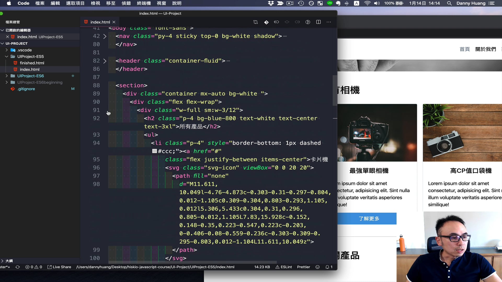
Task: Unfold the nav element on line 42
Action: tap(105, 36)
